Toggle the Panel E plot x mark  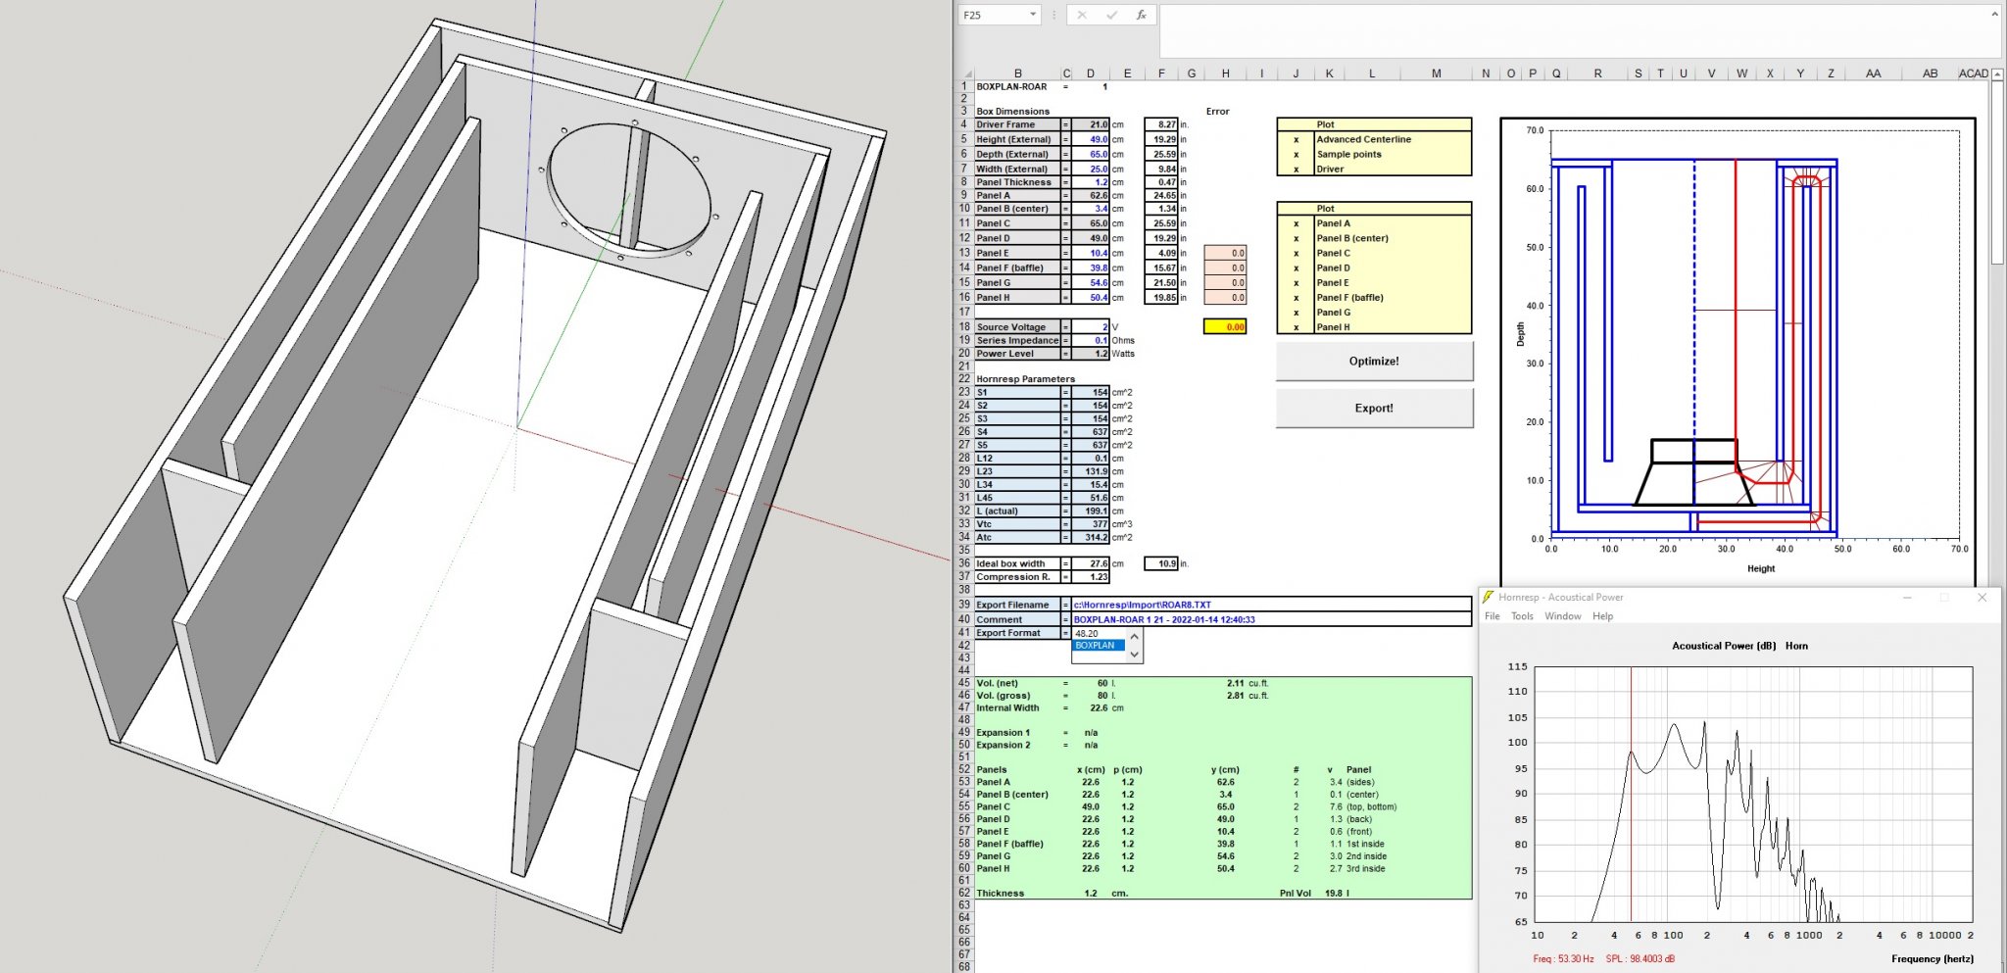coord(1296,282)
